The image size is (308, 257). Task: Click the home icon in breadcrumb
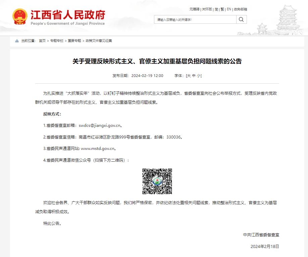17,41
